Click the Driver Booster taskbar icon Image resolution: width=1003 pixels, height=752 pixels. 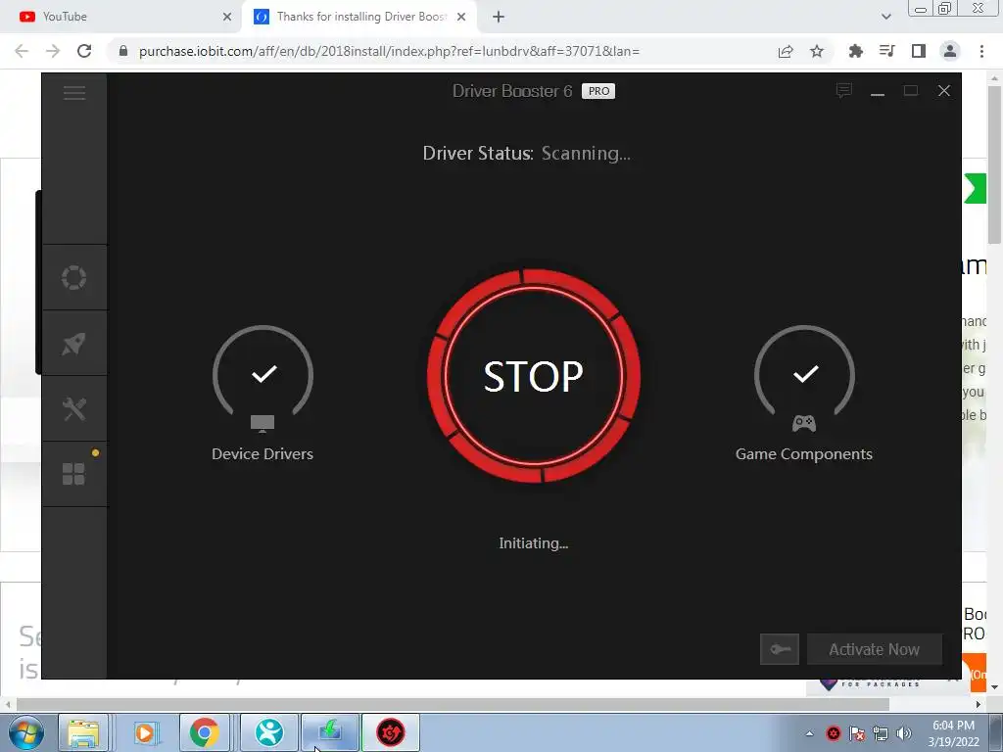(x=390, y=732)
